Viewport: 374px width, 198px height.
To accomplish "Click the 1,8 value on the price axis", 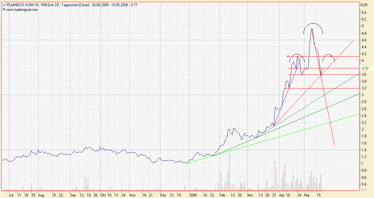I will tap(364, 136).
